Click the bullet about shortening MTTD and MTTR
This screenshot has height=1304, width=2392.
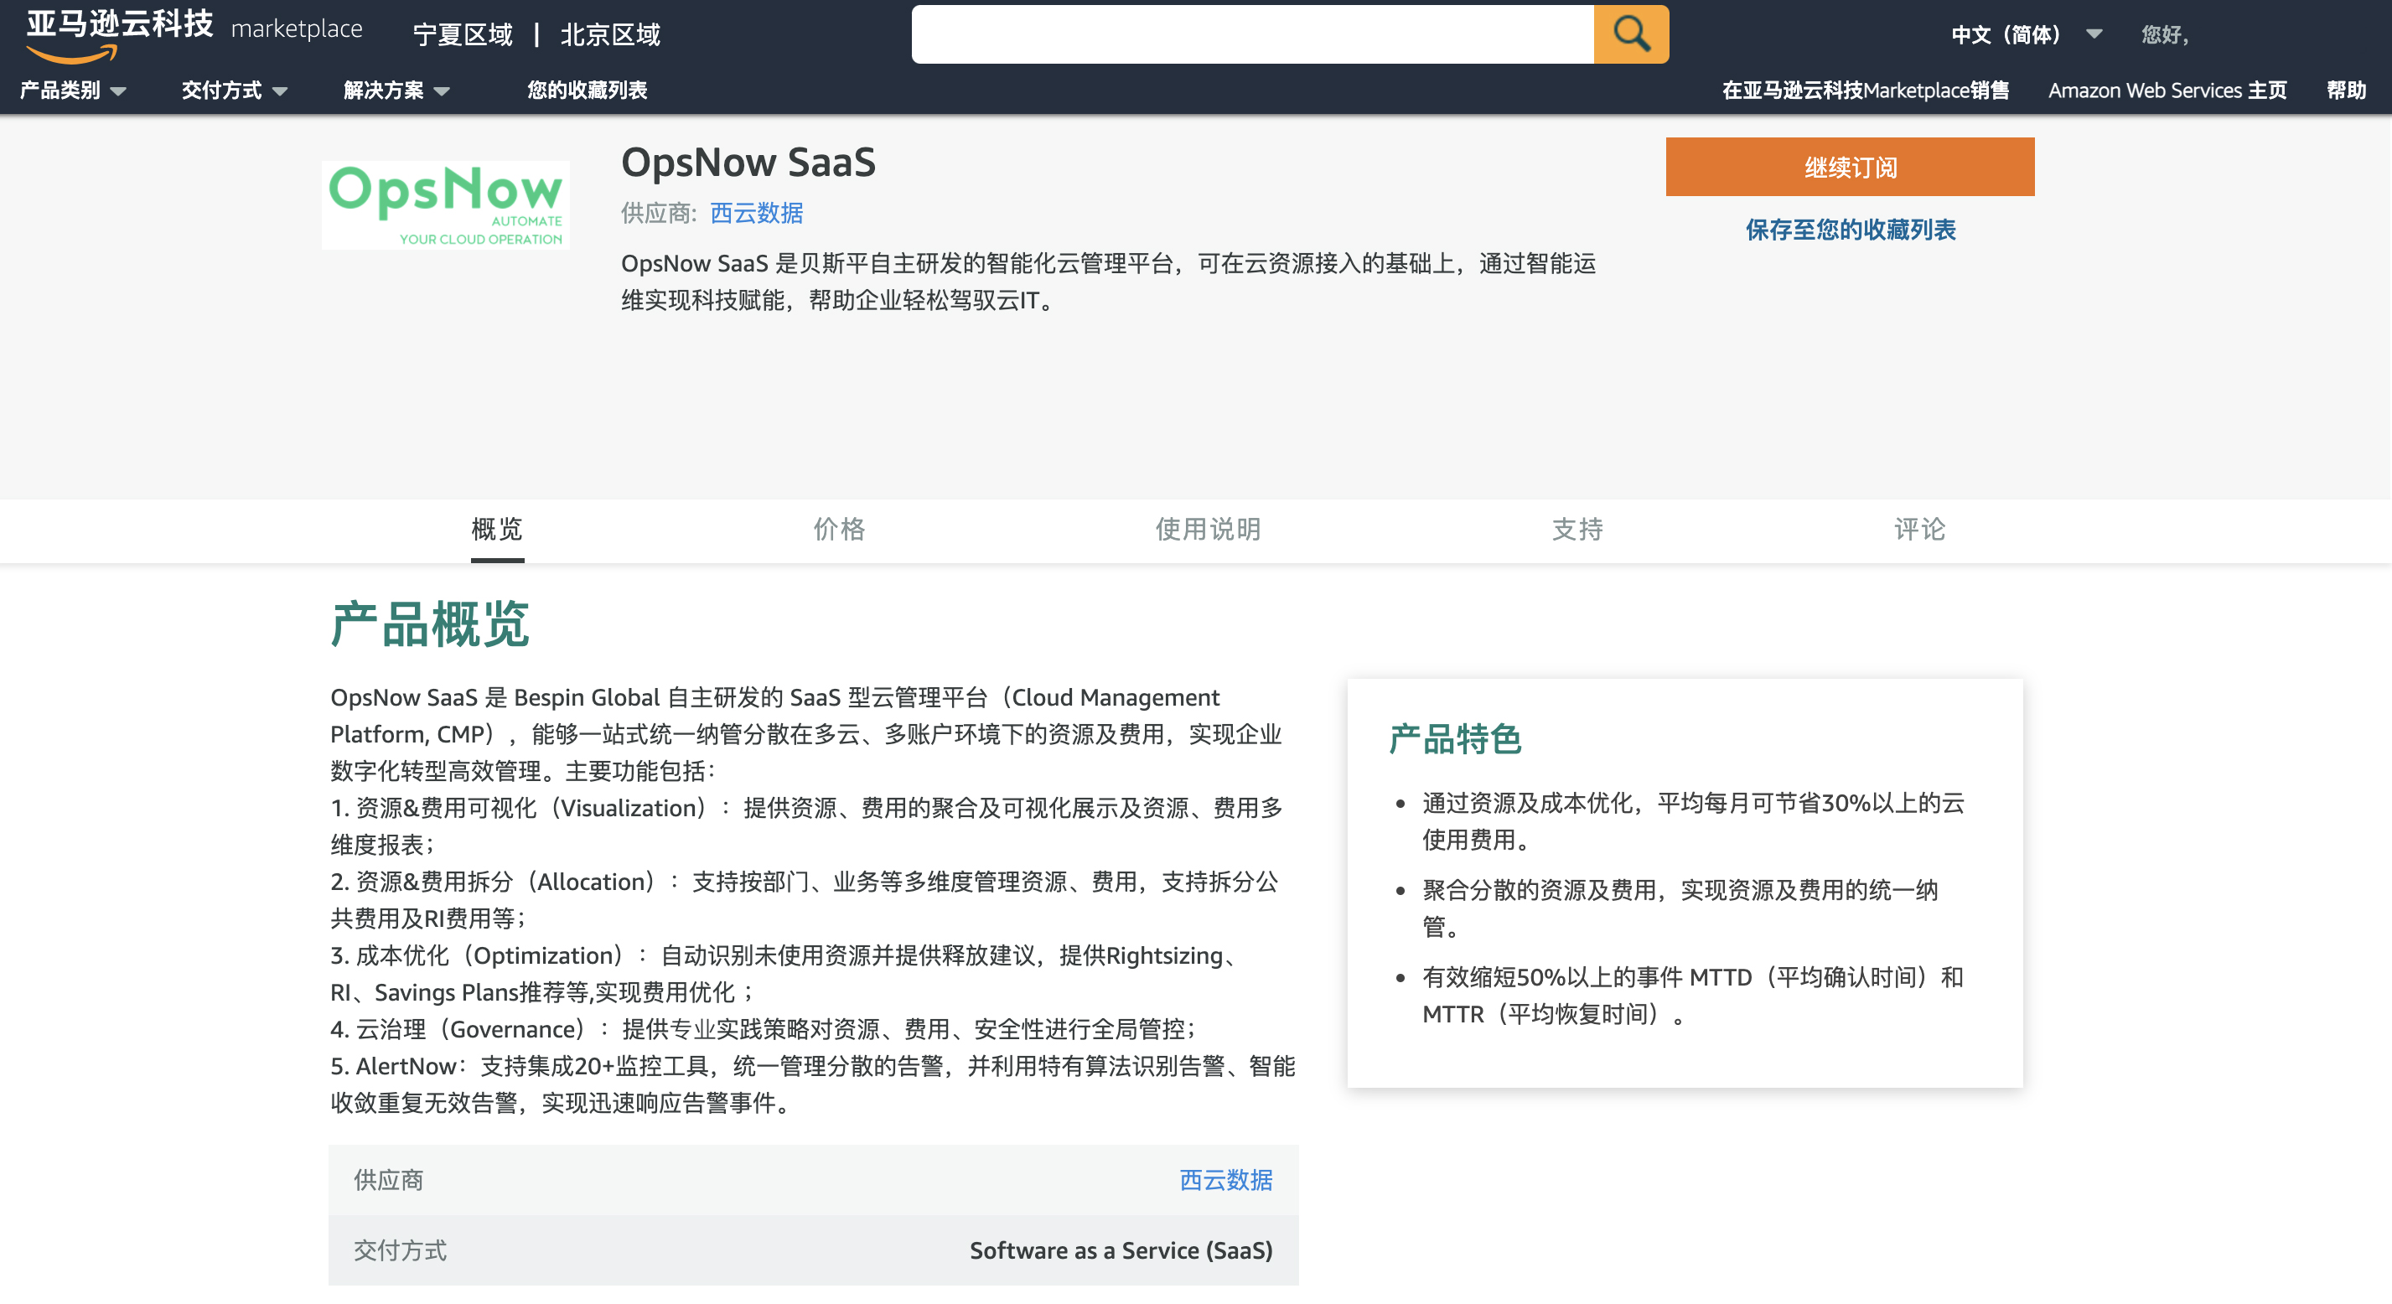(x=1692, y=995)
